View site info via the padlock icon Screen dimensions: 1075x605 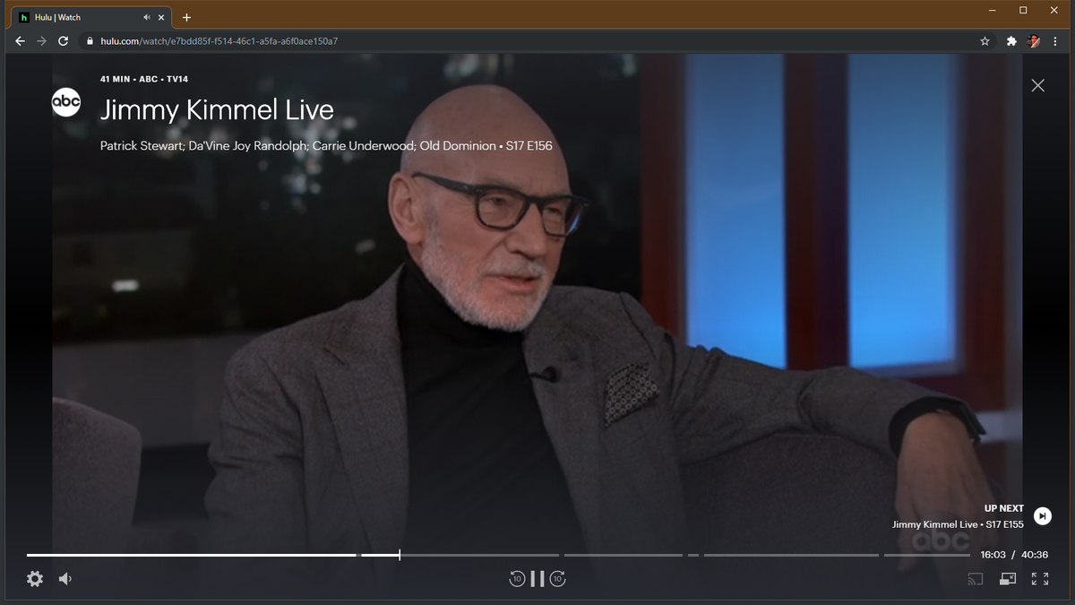(x=90, y=41)
